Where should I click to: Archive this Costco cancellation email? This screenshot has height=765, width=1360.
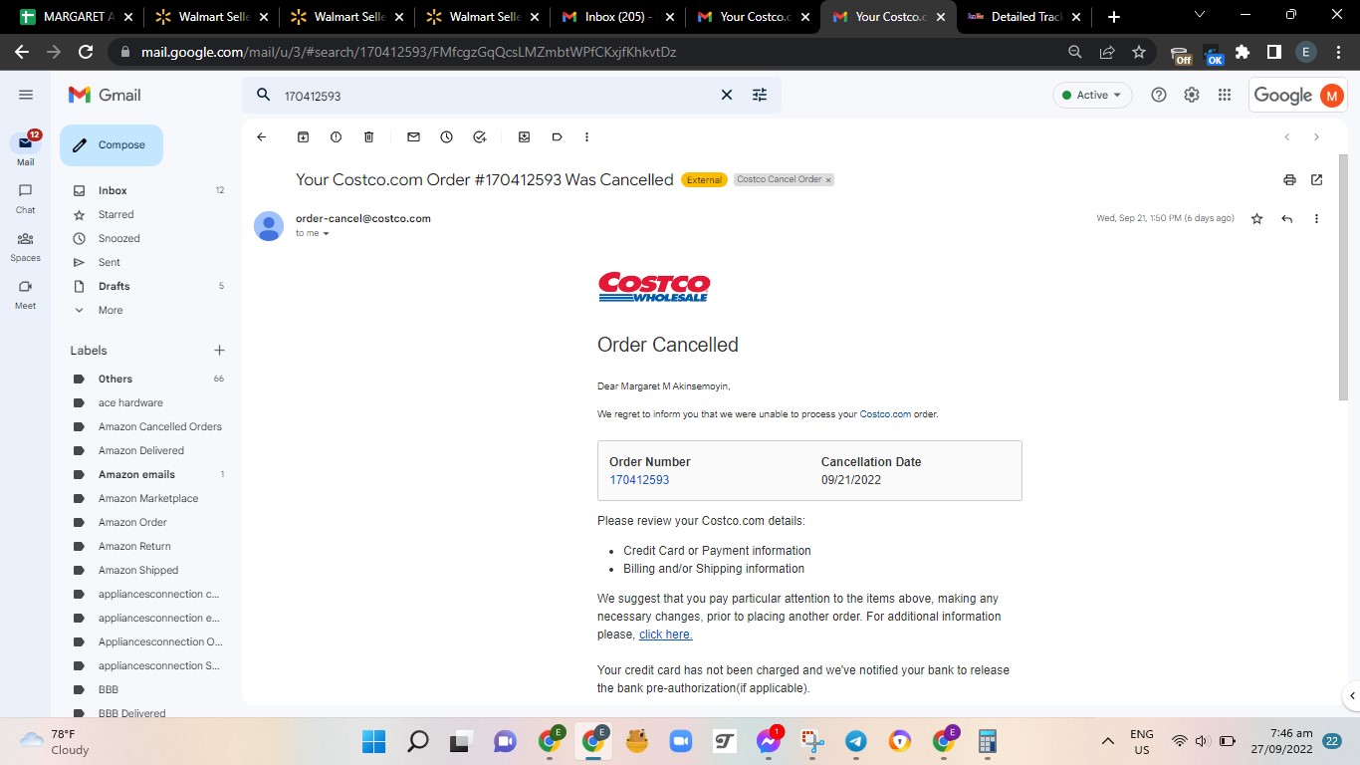tap(304, 136)
